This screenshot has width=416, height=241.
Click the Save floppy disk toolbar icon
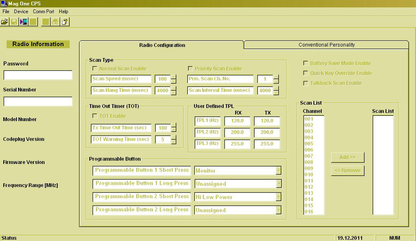[14, 22]
